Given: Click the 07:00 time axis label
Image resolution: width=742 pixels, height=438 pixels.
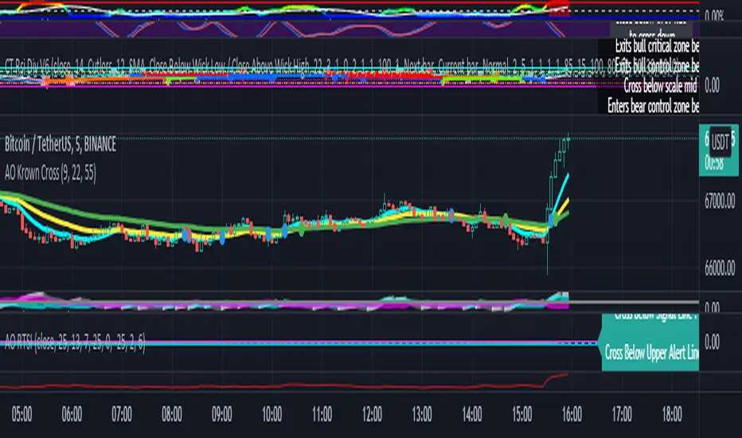Looking at the screenshot, I should [x=122, y=414].
